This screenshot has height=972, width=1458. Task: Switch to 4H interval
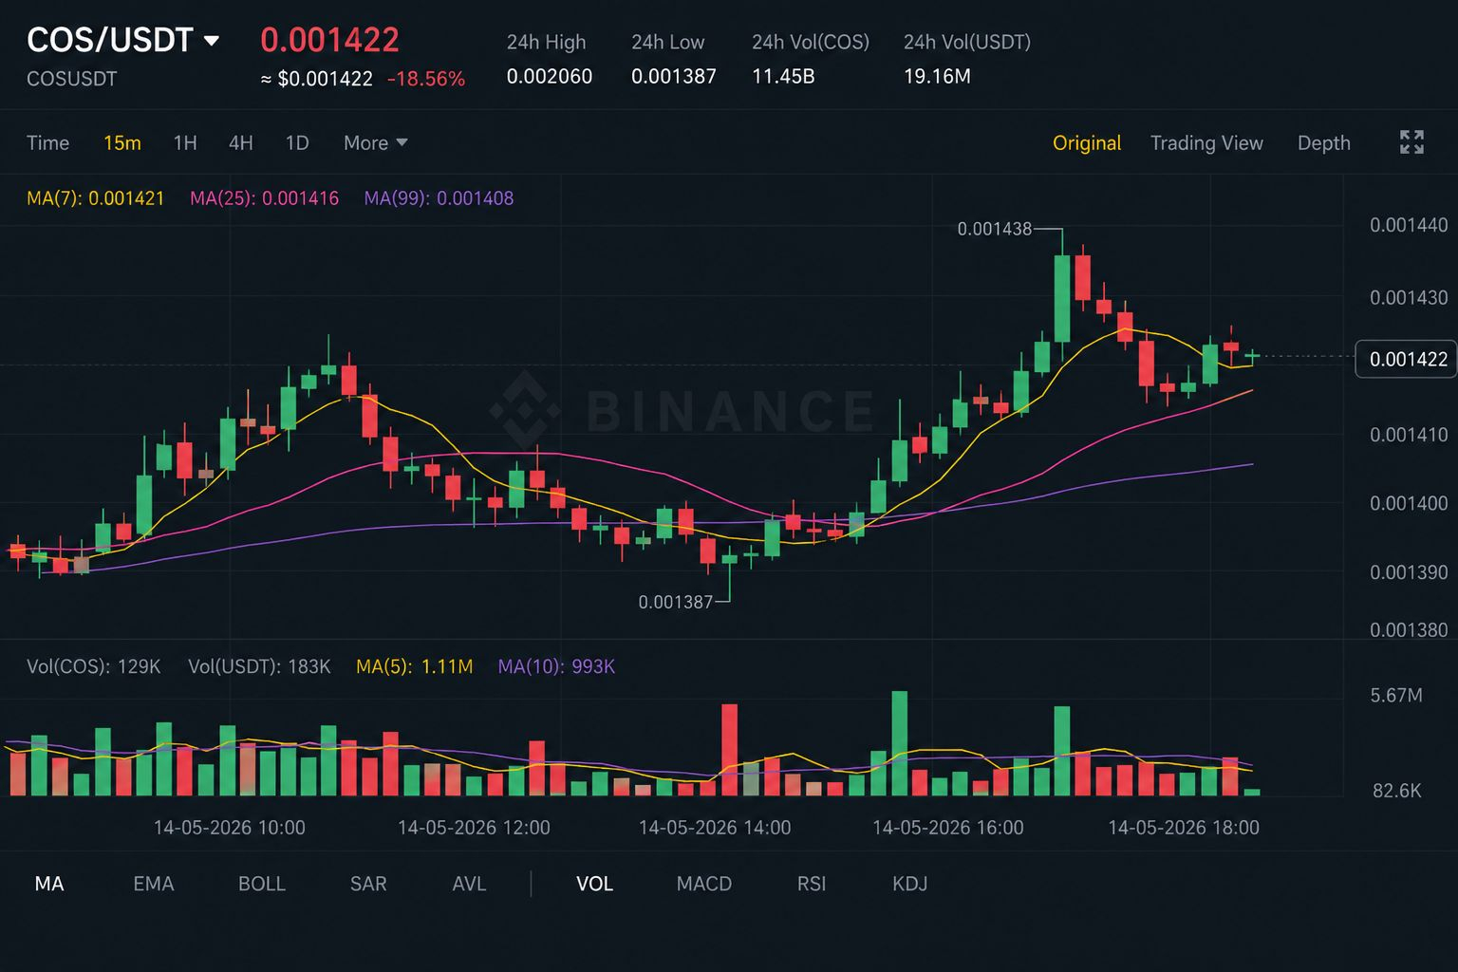(x=241, y=142)
